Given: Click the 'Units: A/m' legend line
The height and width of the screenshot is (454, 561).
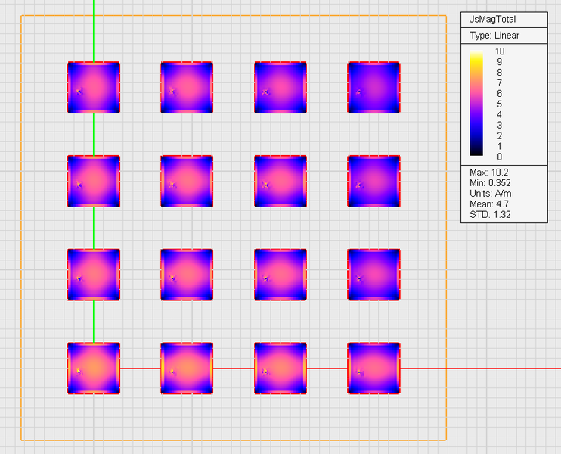Looking at the screenshot, I should click(489, 194).
